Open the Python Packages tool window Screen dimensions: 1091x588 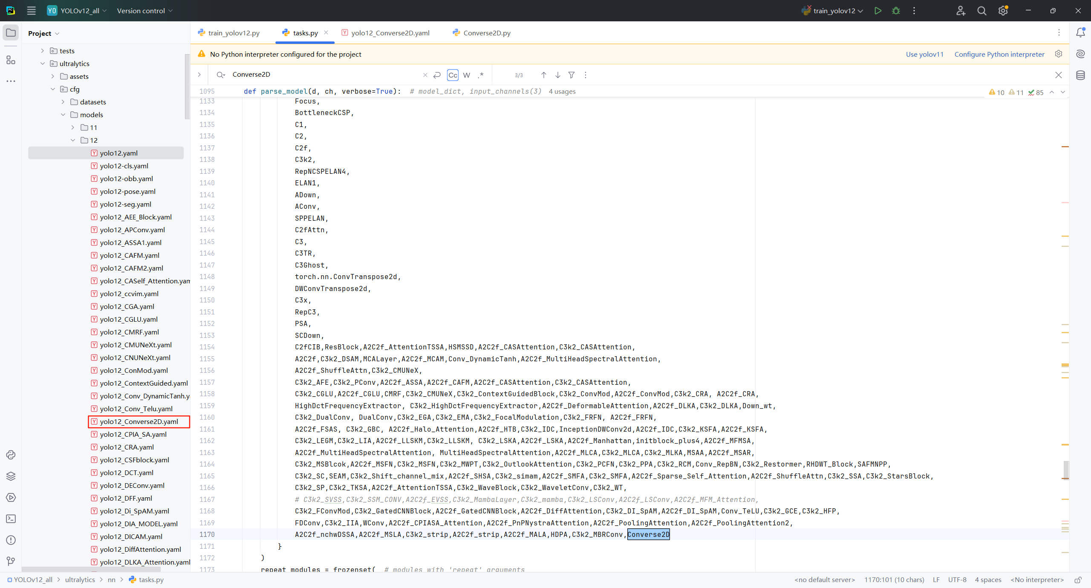(11, 476)
